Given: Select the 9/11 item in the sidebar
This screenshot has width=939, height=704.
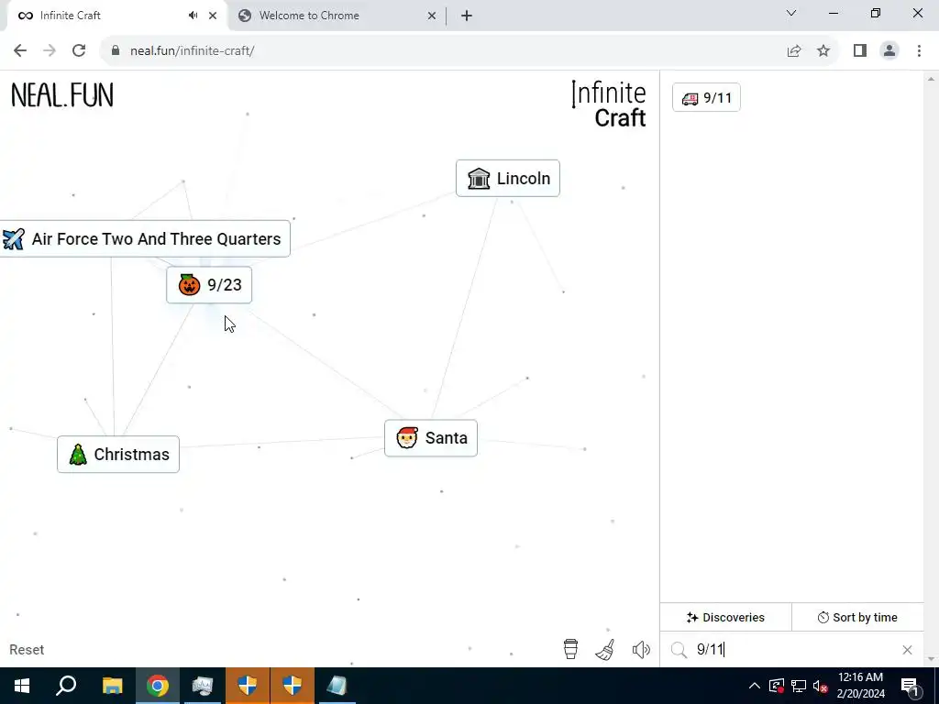Looking at the screenshot, I should (706, 97).
